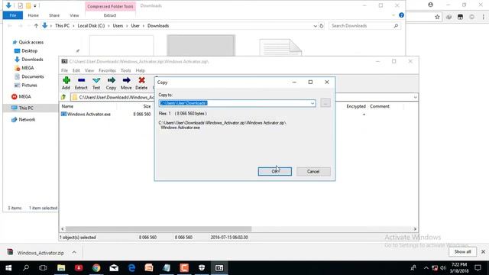Click Local Disk (C:) in Explorer breadcrumb
Image resolution: width=489 pixels, height=275 pixels.
[x=91, y=26]
